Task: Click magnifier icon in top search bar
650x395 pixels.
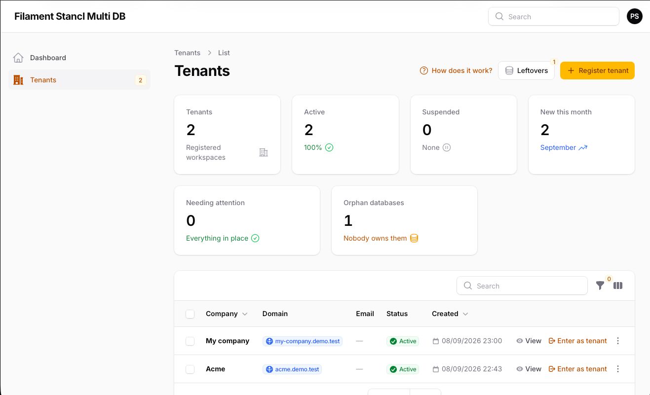Action: click(x=499, y=16)
